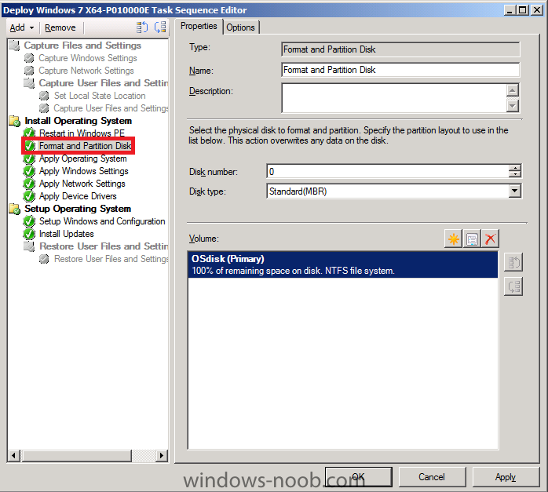The height and width of the screenshot is (492, 548).
Task: Select the Install Operating System group
Action: tap(79, 121)
